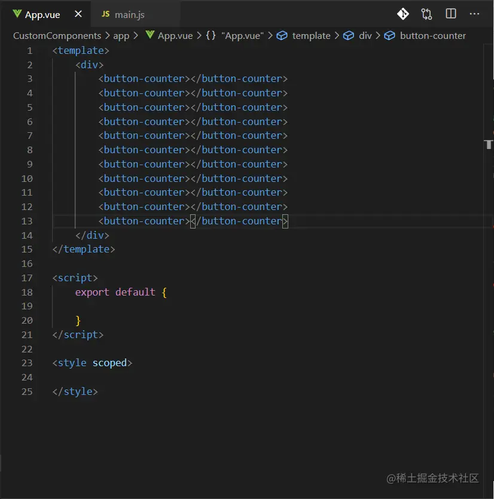
Task: Click the JS icon on main.js tab
Action: coord(106,14)
